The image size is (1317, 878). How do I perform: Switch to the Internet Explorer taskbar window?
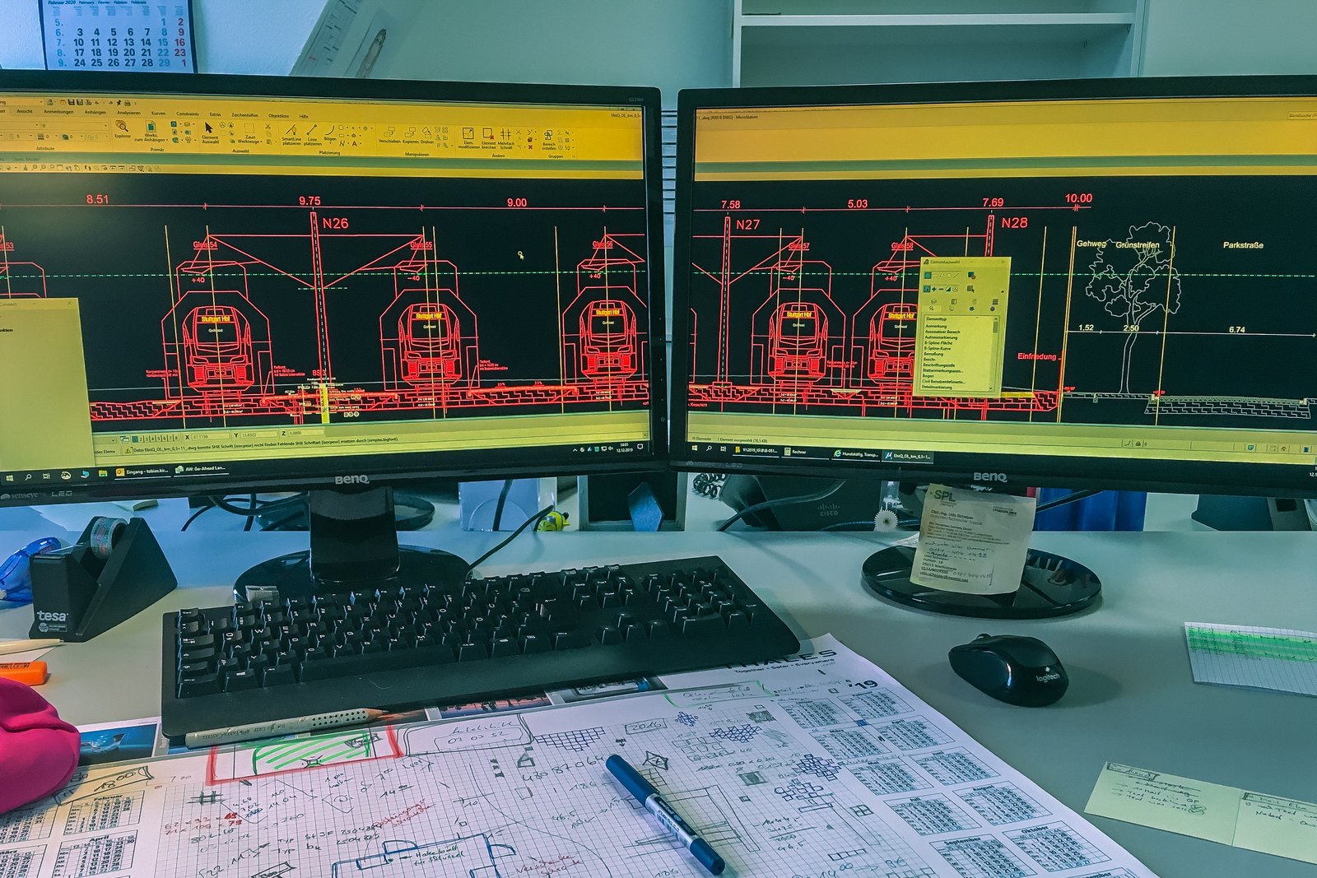click(x=855, y=454)
